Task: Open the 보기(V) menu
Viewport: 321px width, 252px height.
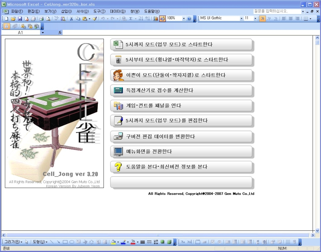Action: 50,11
